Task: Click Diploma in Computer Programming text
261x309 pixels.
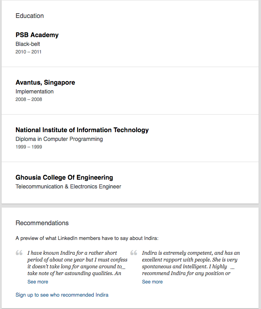Action: point(59,139)
